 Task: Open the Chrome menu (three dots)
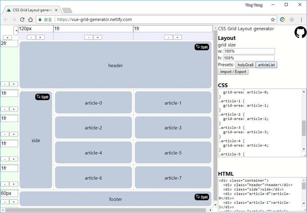tap(302, 20)
